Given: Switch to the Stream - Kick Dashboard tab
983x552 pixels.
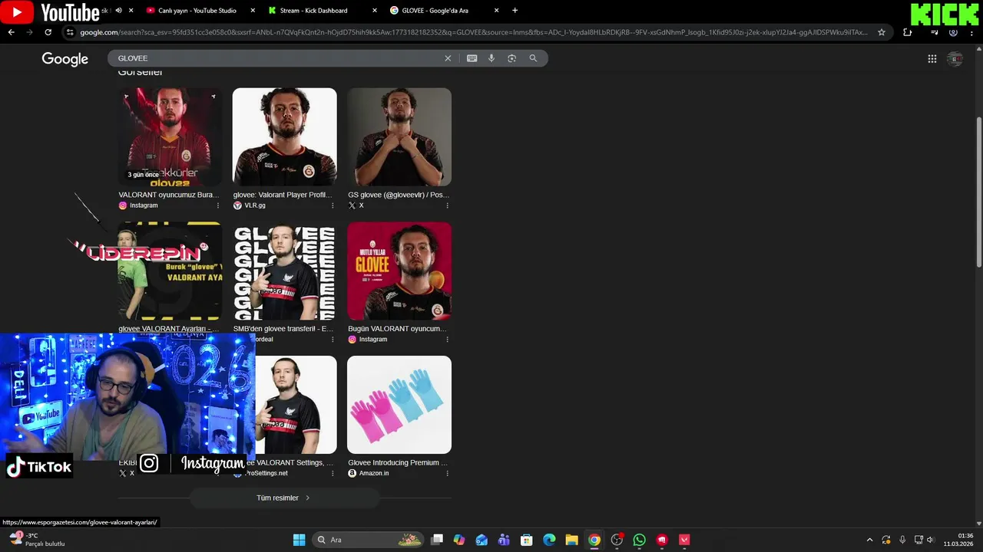Looking at the screenshot, I should point(313,11).
